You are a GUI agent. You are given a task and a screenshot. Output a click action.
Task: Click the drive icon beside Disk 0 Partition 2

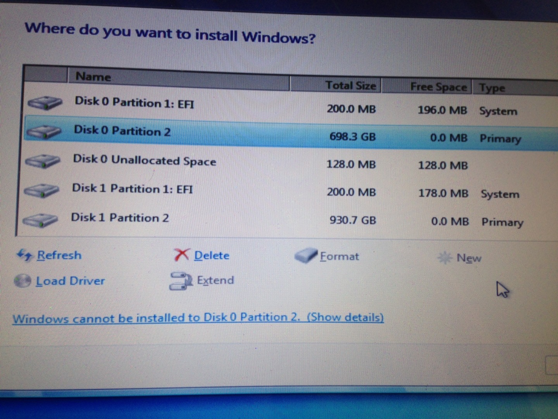click(x=43, y=132)
